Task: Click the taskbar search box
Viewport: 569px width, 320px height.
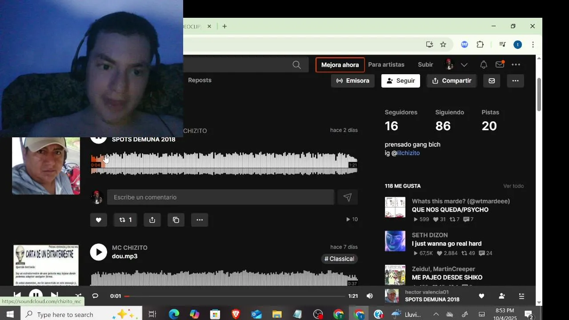Action: [81, 314]
